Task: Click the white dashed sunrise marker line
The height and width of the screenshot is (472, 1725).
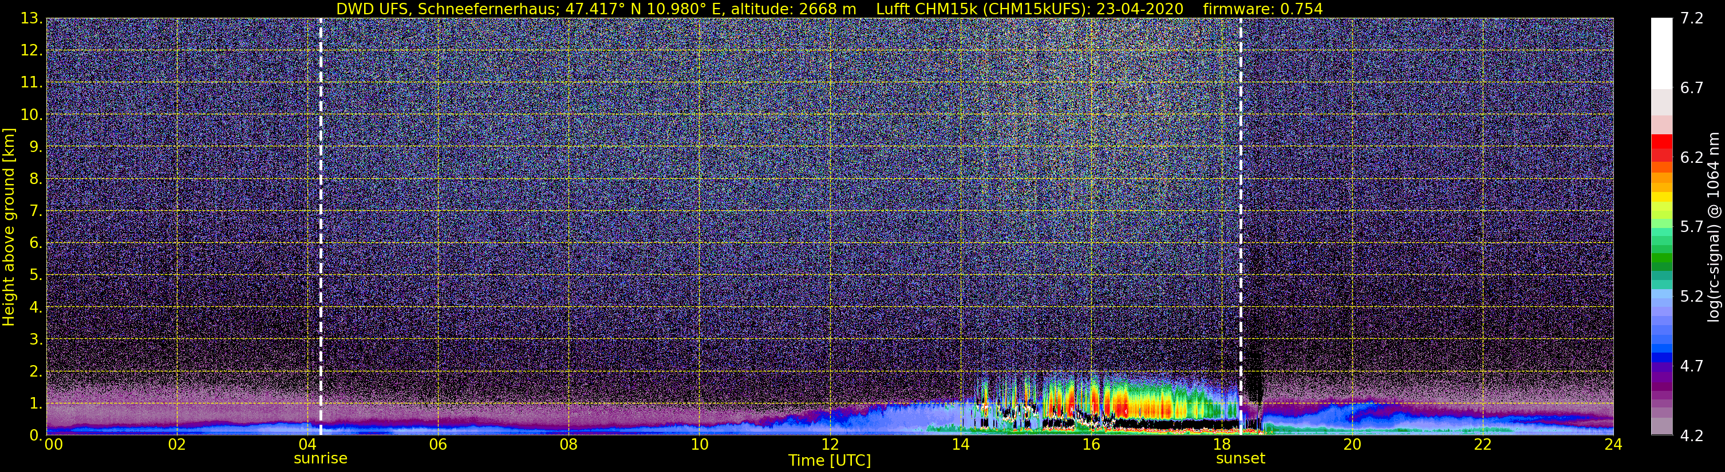Action: click(x=321, y=227)
